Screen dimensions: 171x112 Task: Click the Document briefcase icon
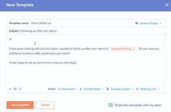(x=59, y=89)
